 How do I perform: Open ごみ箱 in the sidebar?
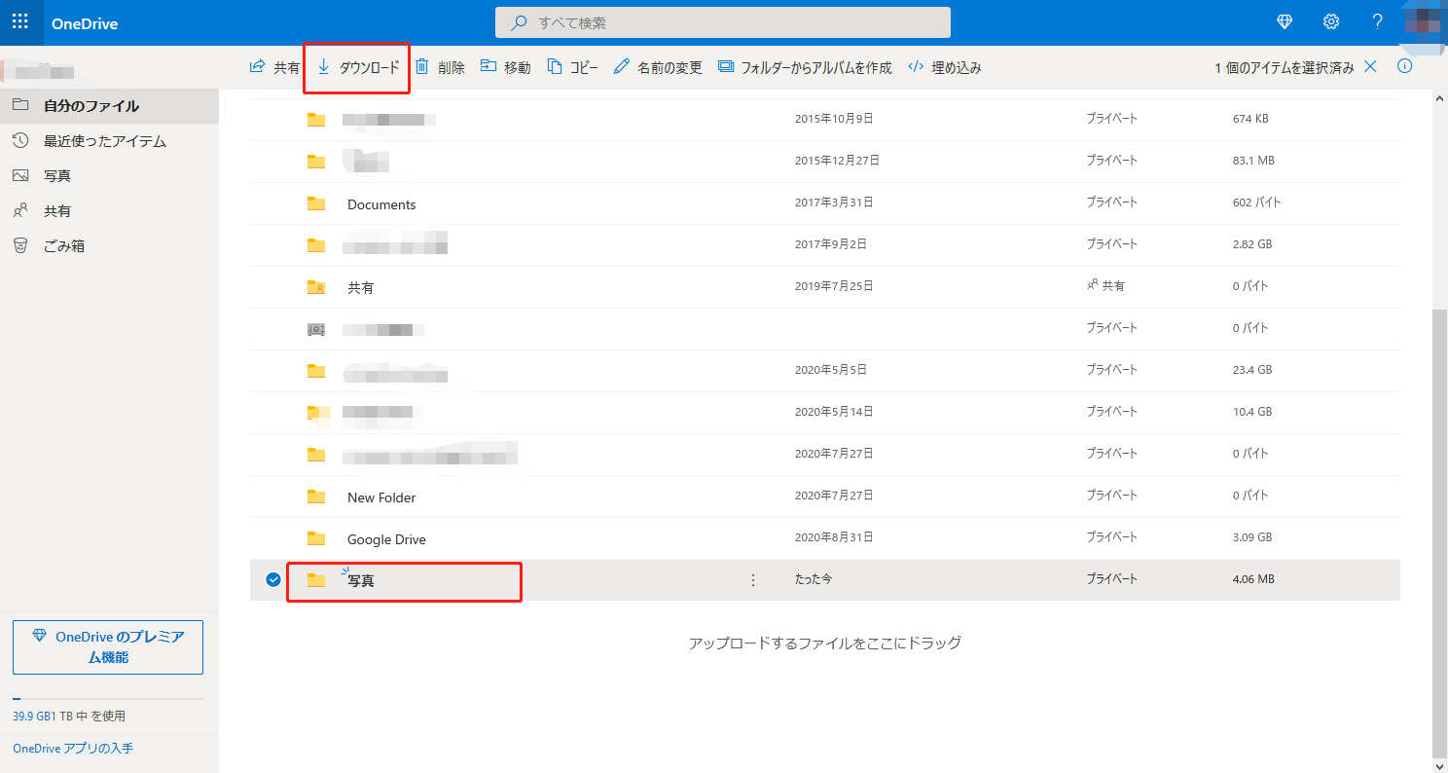(x=109, y=246)
